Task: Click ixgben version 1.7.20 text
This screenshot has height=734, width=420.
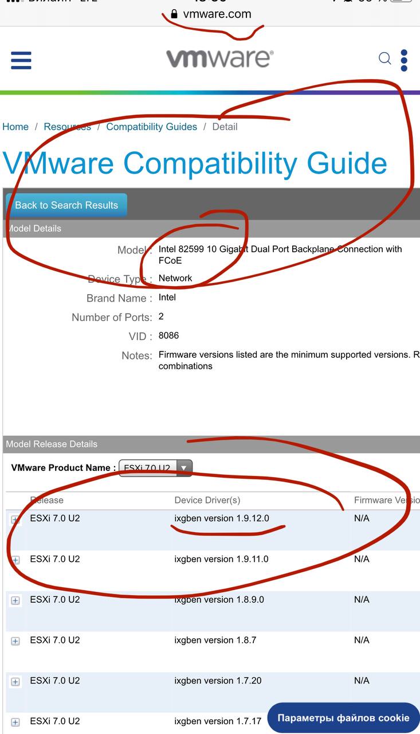Action: [x=218, y=681]
